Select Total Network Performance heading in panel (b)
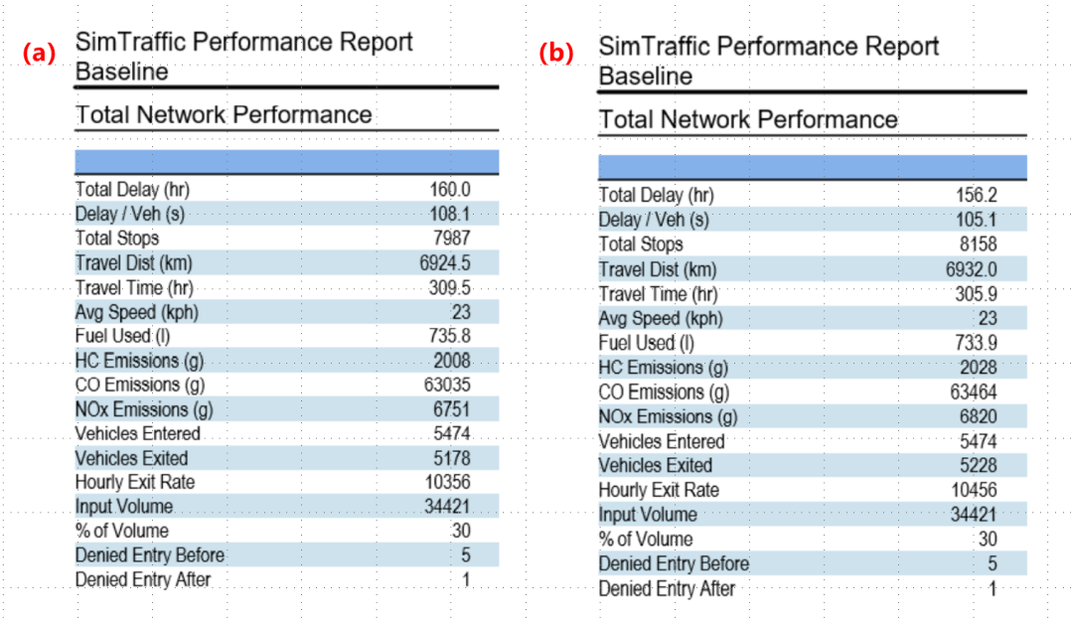Viewport: 1073px width, 624px height. click(747, 120)
